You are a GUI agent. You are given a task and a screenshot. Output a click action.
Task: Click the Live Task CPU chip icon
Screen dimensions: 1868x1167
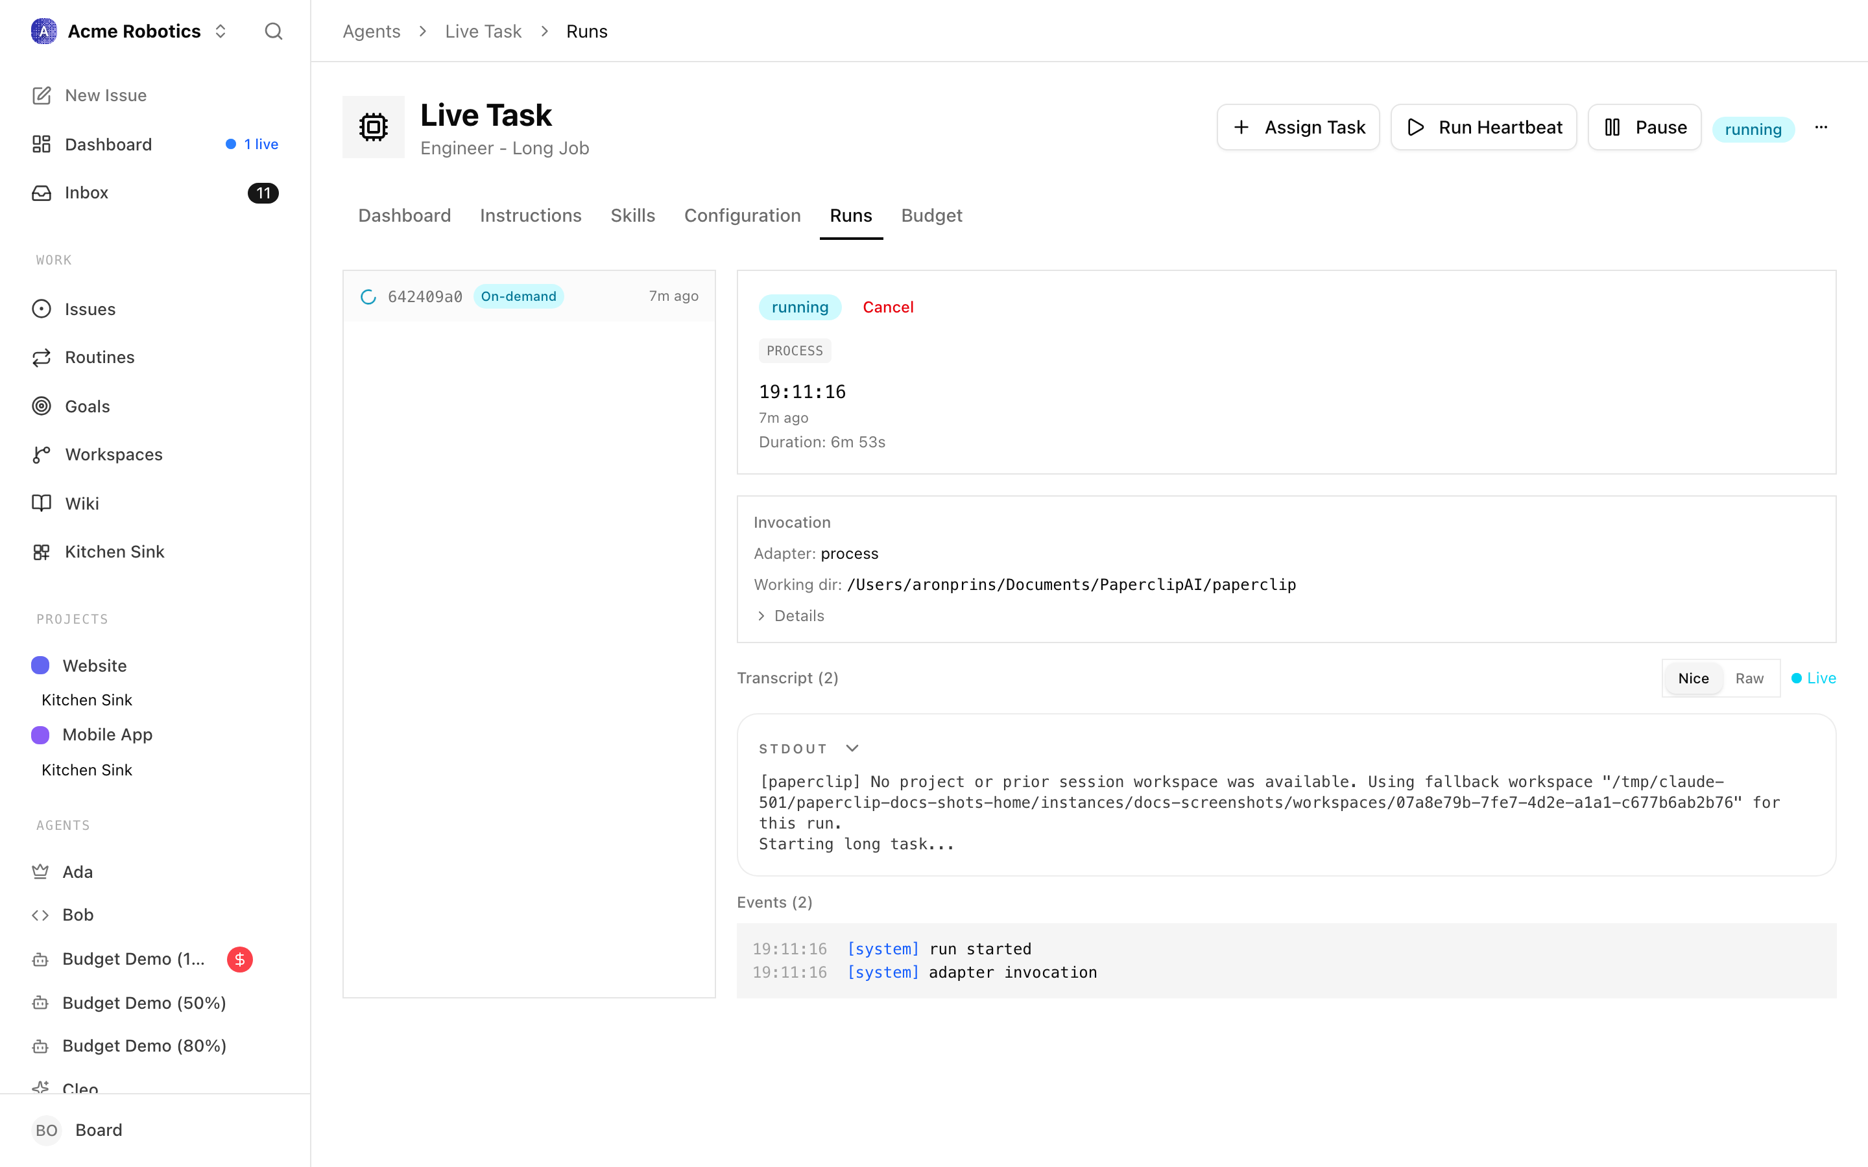coord(374,126)
